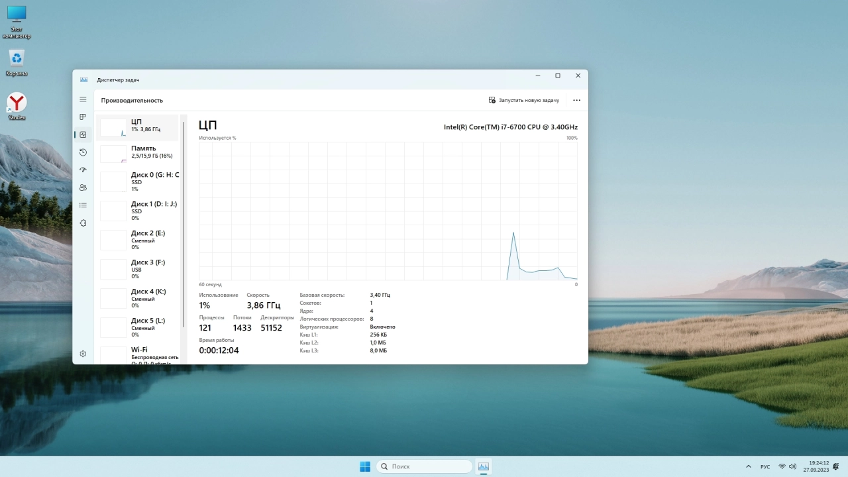This screenshot has width=848, height=477.
Task: Open the Details list icon in sidebar
Action: pos(83,205)
